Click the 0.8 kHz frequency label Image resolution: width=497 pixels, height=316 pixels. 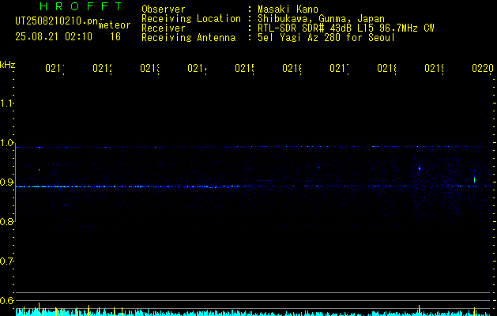(x=6, y=222)
